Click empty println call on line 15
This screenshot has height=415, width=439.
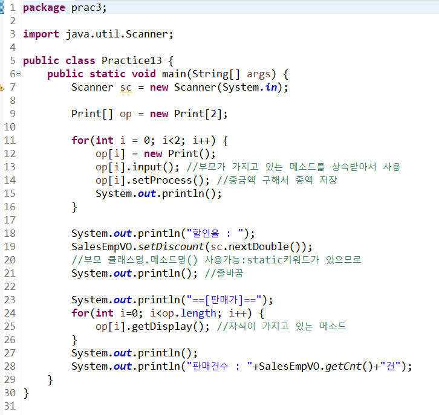(158, 194)
